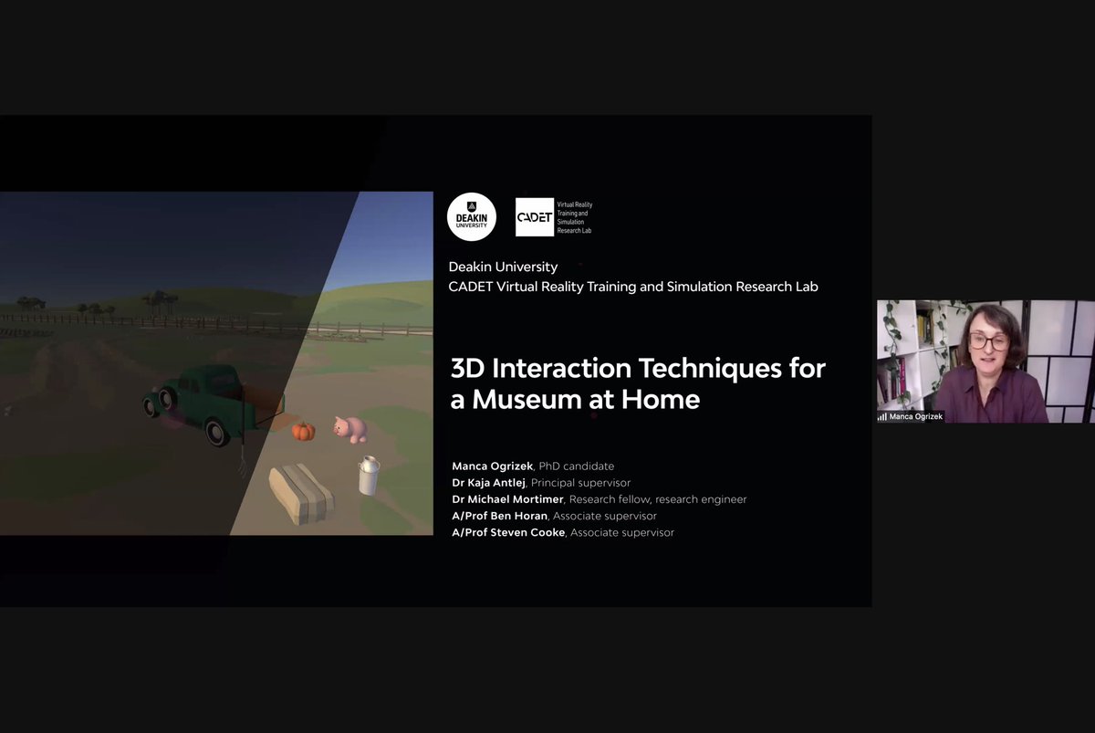Click the hay bale in the farm scene
The width and height of the screenshot is (1095, 733).
coord(301,493)
